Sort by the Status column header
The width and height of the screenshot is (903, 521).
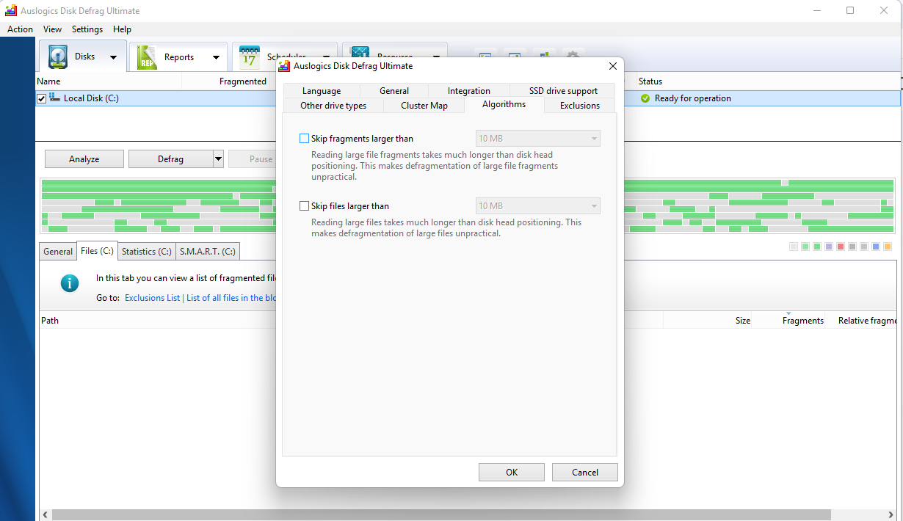pos(650,81)
